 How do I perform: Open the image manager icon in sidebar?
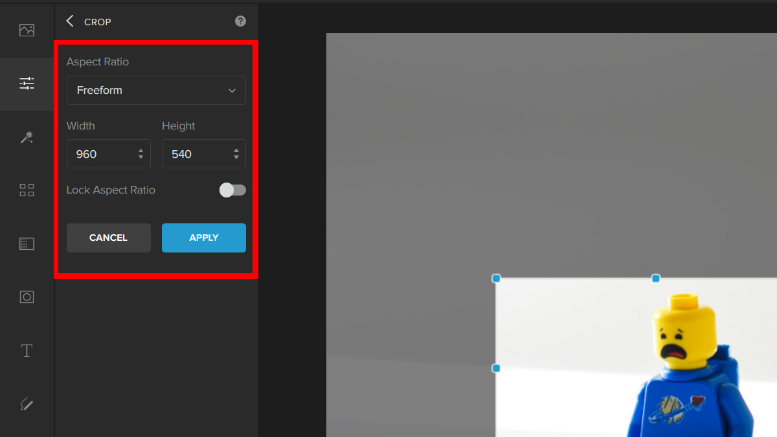tap(27, 30)
